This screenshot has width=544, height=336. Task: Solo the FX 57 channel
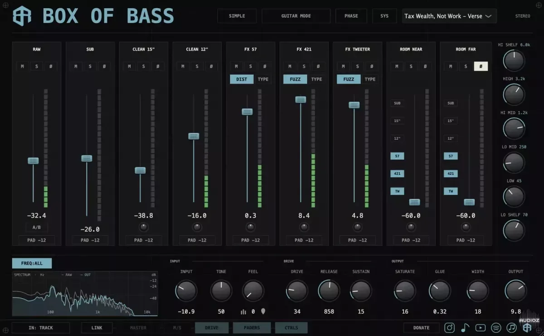(251, 66)
